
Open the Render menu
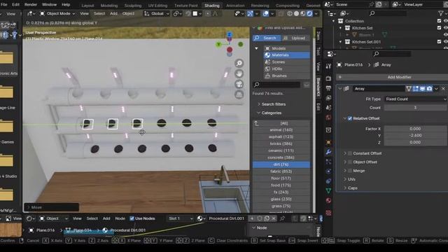click(31, 5)
